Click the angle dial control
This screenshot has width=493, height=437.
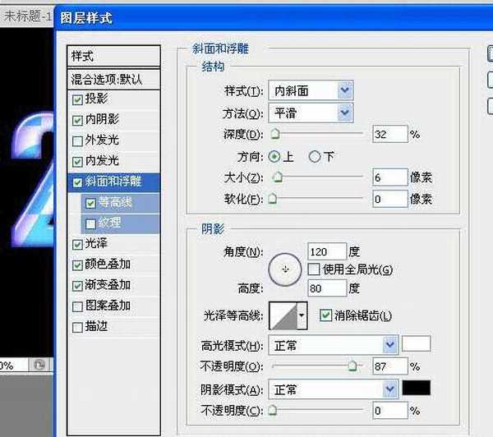pos(285,269)
